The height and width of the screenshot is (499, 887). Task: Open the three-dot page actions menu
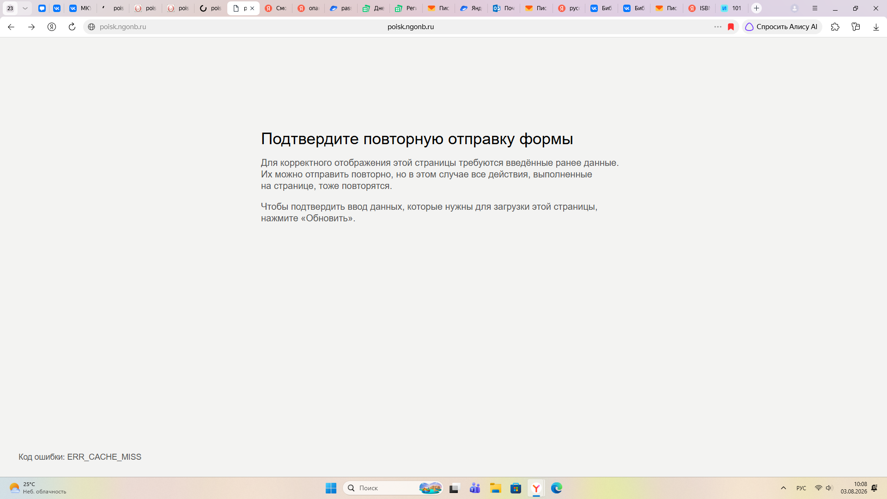pyautogui.click(x=718, y=27)
